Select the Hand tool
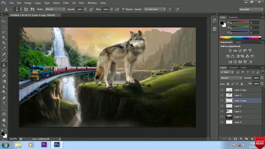This screenshot has height=149, width=265. (x=4, y=120)
